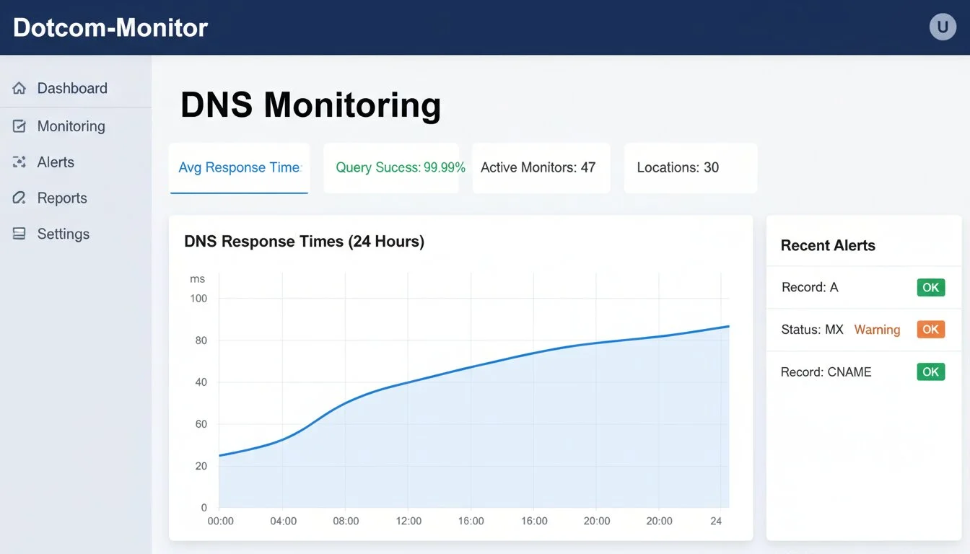Click the Warning label in alerts

click(x=877, y=330)
